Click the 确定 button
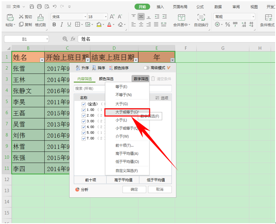 click(x=134, y=189)
